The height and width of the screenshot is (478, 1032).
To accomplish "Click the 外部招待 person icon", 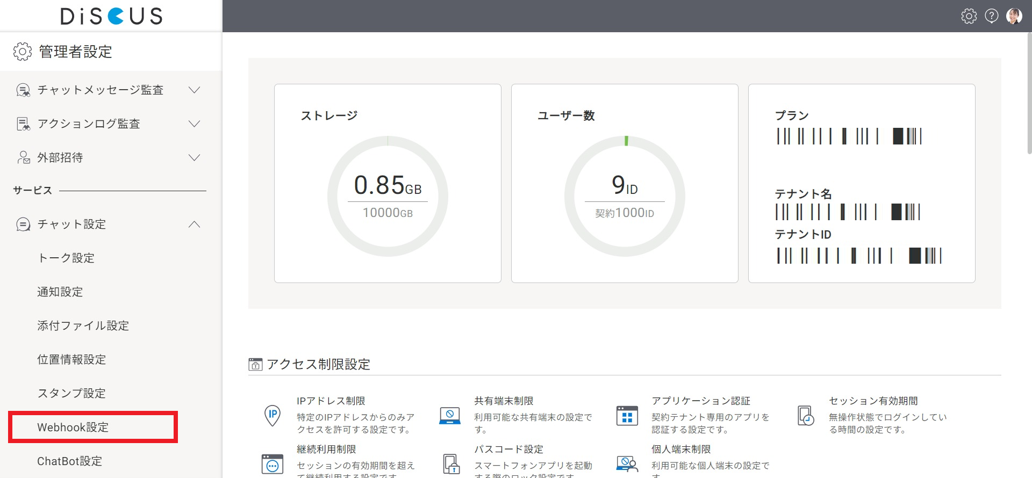I will point(23,157).
